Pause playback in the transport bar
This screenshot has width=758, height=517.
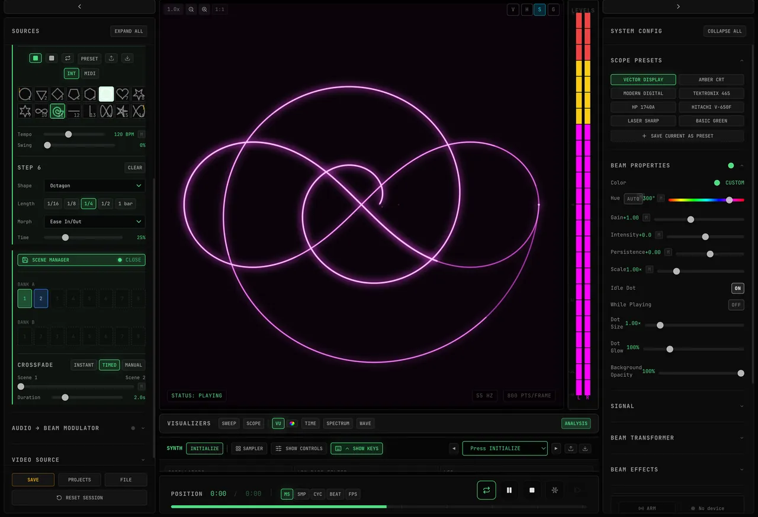tap(509, 490)
